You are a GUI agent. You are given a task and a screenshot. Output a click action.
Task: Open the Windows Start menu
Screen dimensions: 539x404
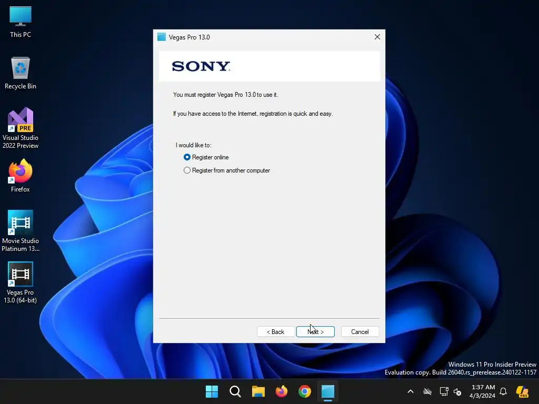point(212,391)
